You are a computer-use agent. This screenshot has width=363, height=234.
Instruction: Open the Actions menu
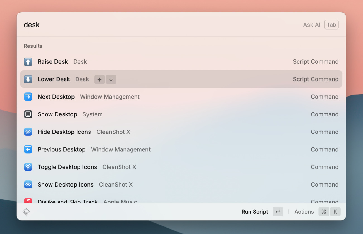tap(304, 212)
